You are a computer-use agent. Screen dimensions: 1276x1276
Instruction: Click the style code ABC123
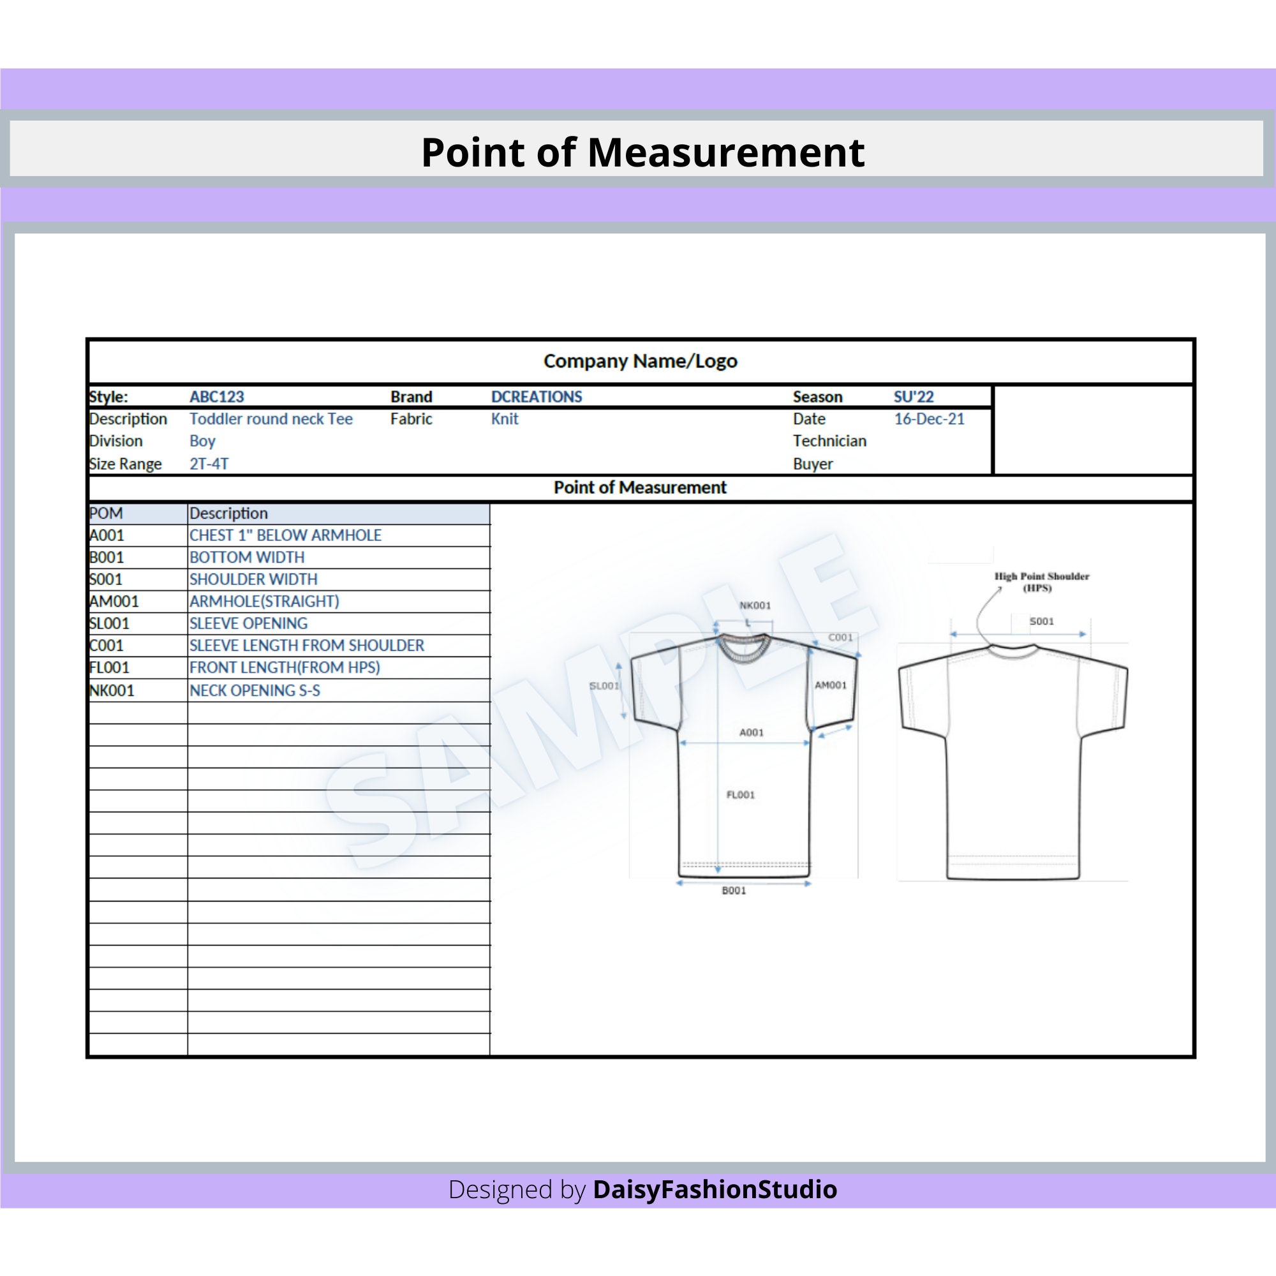[x=216, y=397]
